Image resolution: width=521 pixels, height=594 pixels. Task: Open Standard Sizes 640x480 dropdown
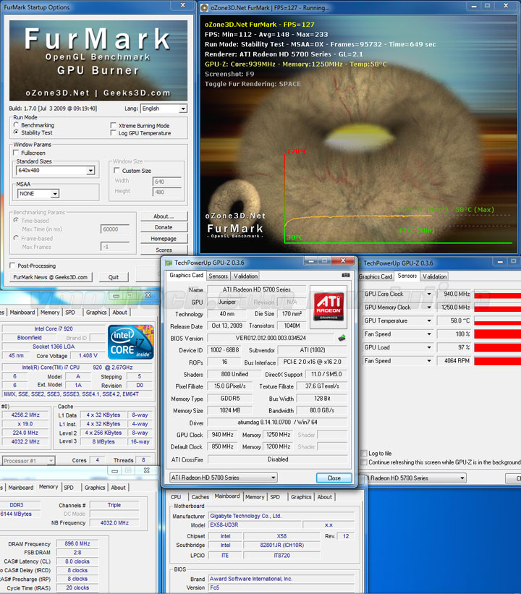pyautogui.click(x=55, y=171)
